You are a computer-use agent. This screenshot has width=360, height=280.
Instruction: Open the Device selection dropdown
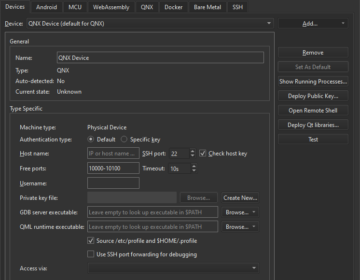[x=150, y=23]
